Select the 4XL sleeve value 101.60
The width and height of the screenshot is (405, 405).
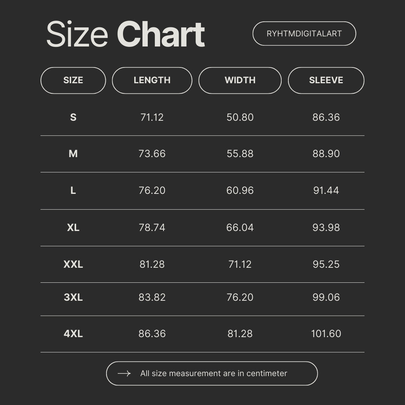pos(326,334)
